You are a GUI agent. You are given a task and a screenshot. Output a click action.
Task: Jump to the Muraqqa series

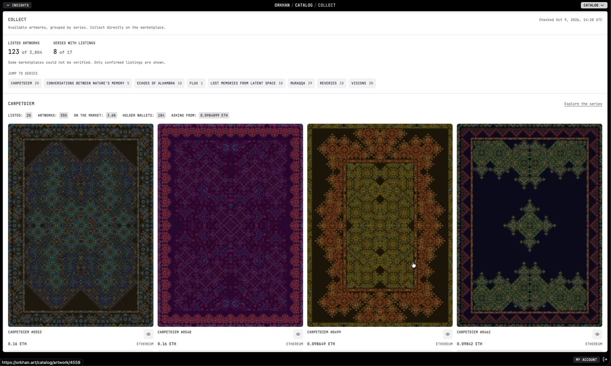pos(301,83)
